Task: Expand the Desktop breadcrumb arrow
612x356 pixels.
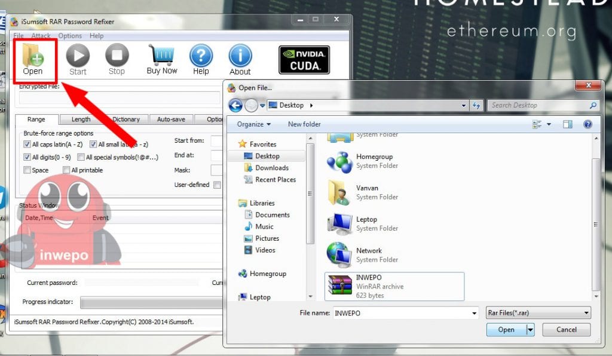Action: [x=311, y=105]
